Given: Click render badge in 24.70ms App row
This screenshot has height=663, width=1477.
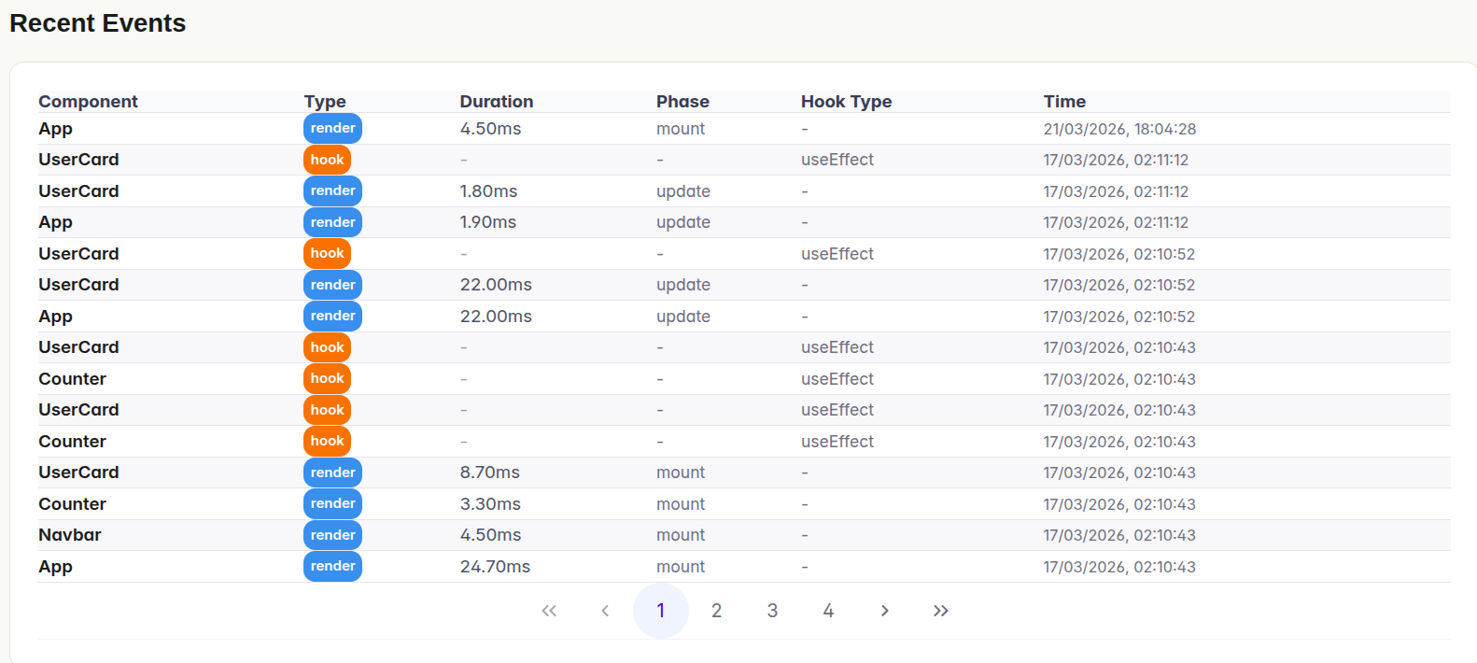Looking at the screenshot, I should (x=332, y=566).
